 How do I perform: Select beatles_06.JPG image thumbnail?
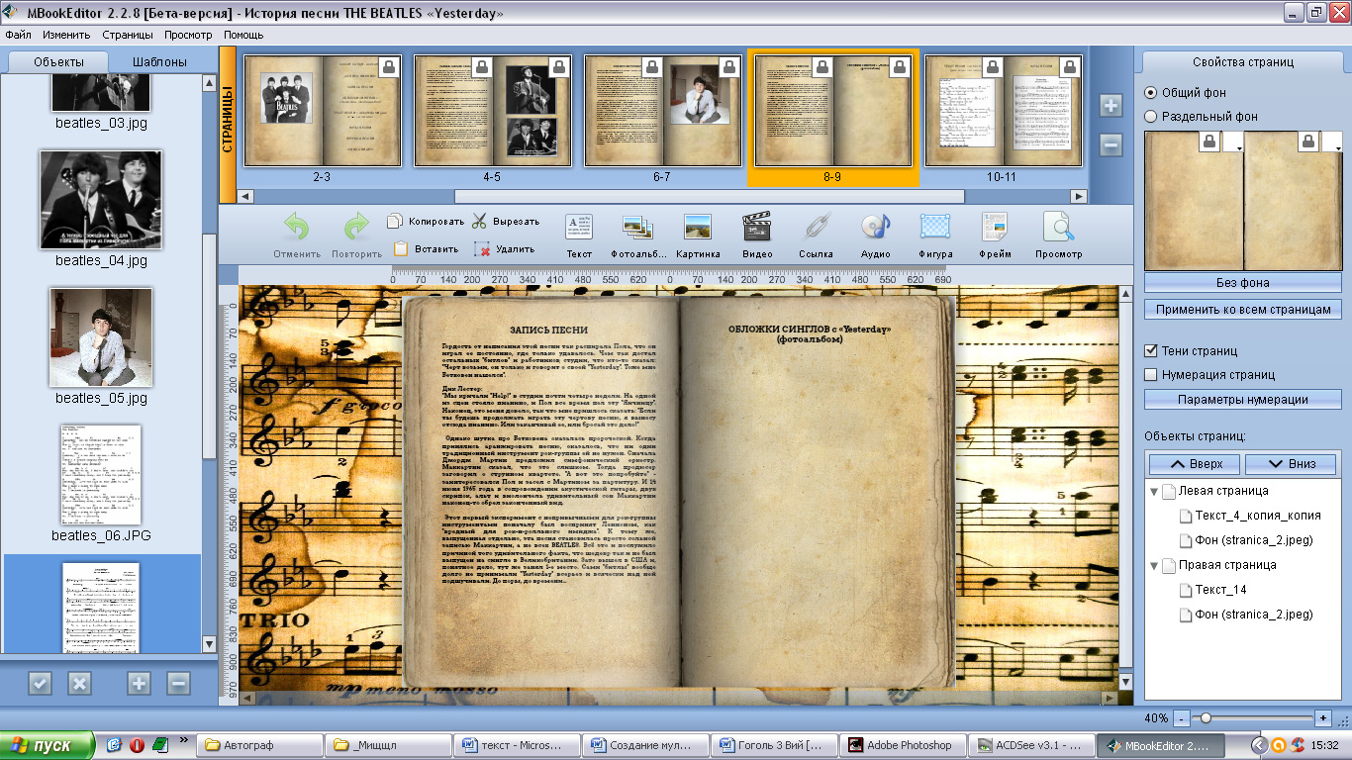[x=101, y=475]
